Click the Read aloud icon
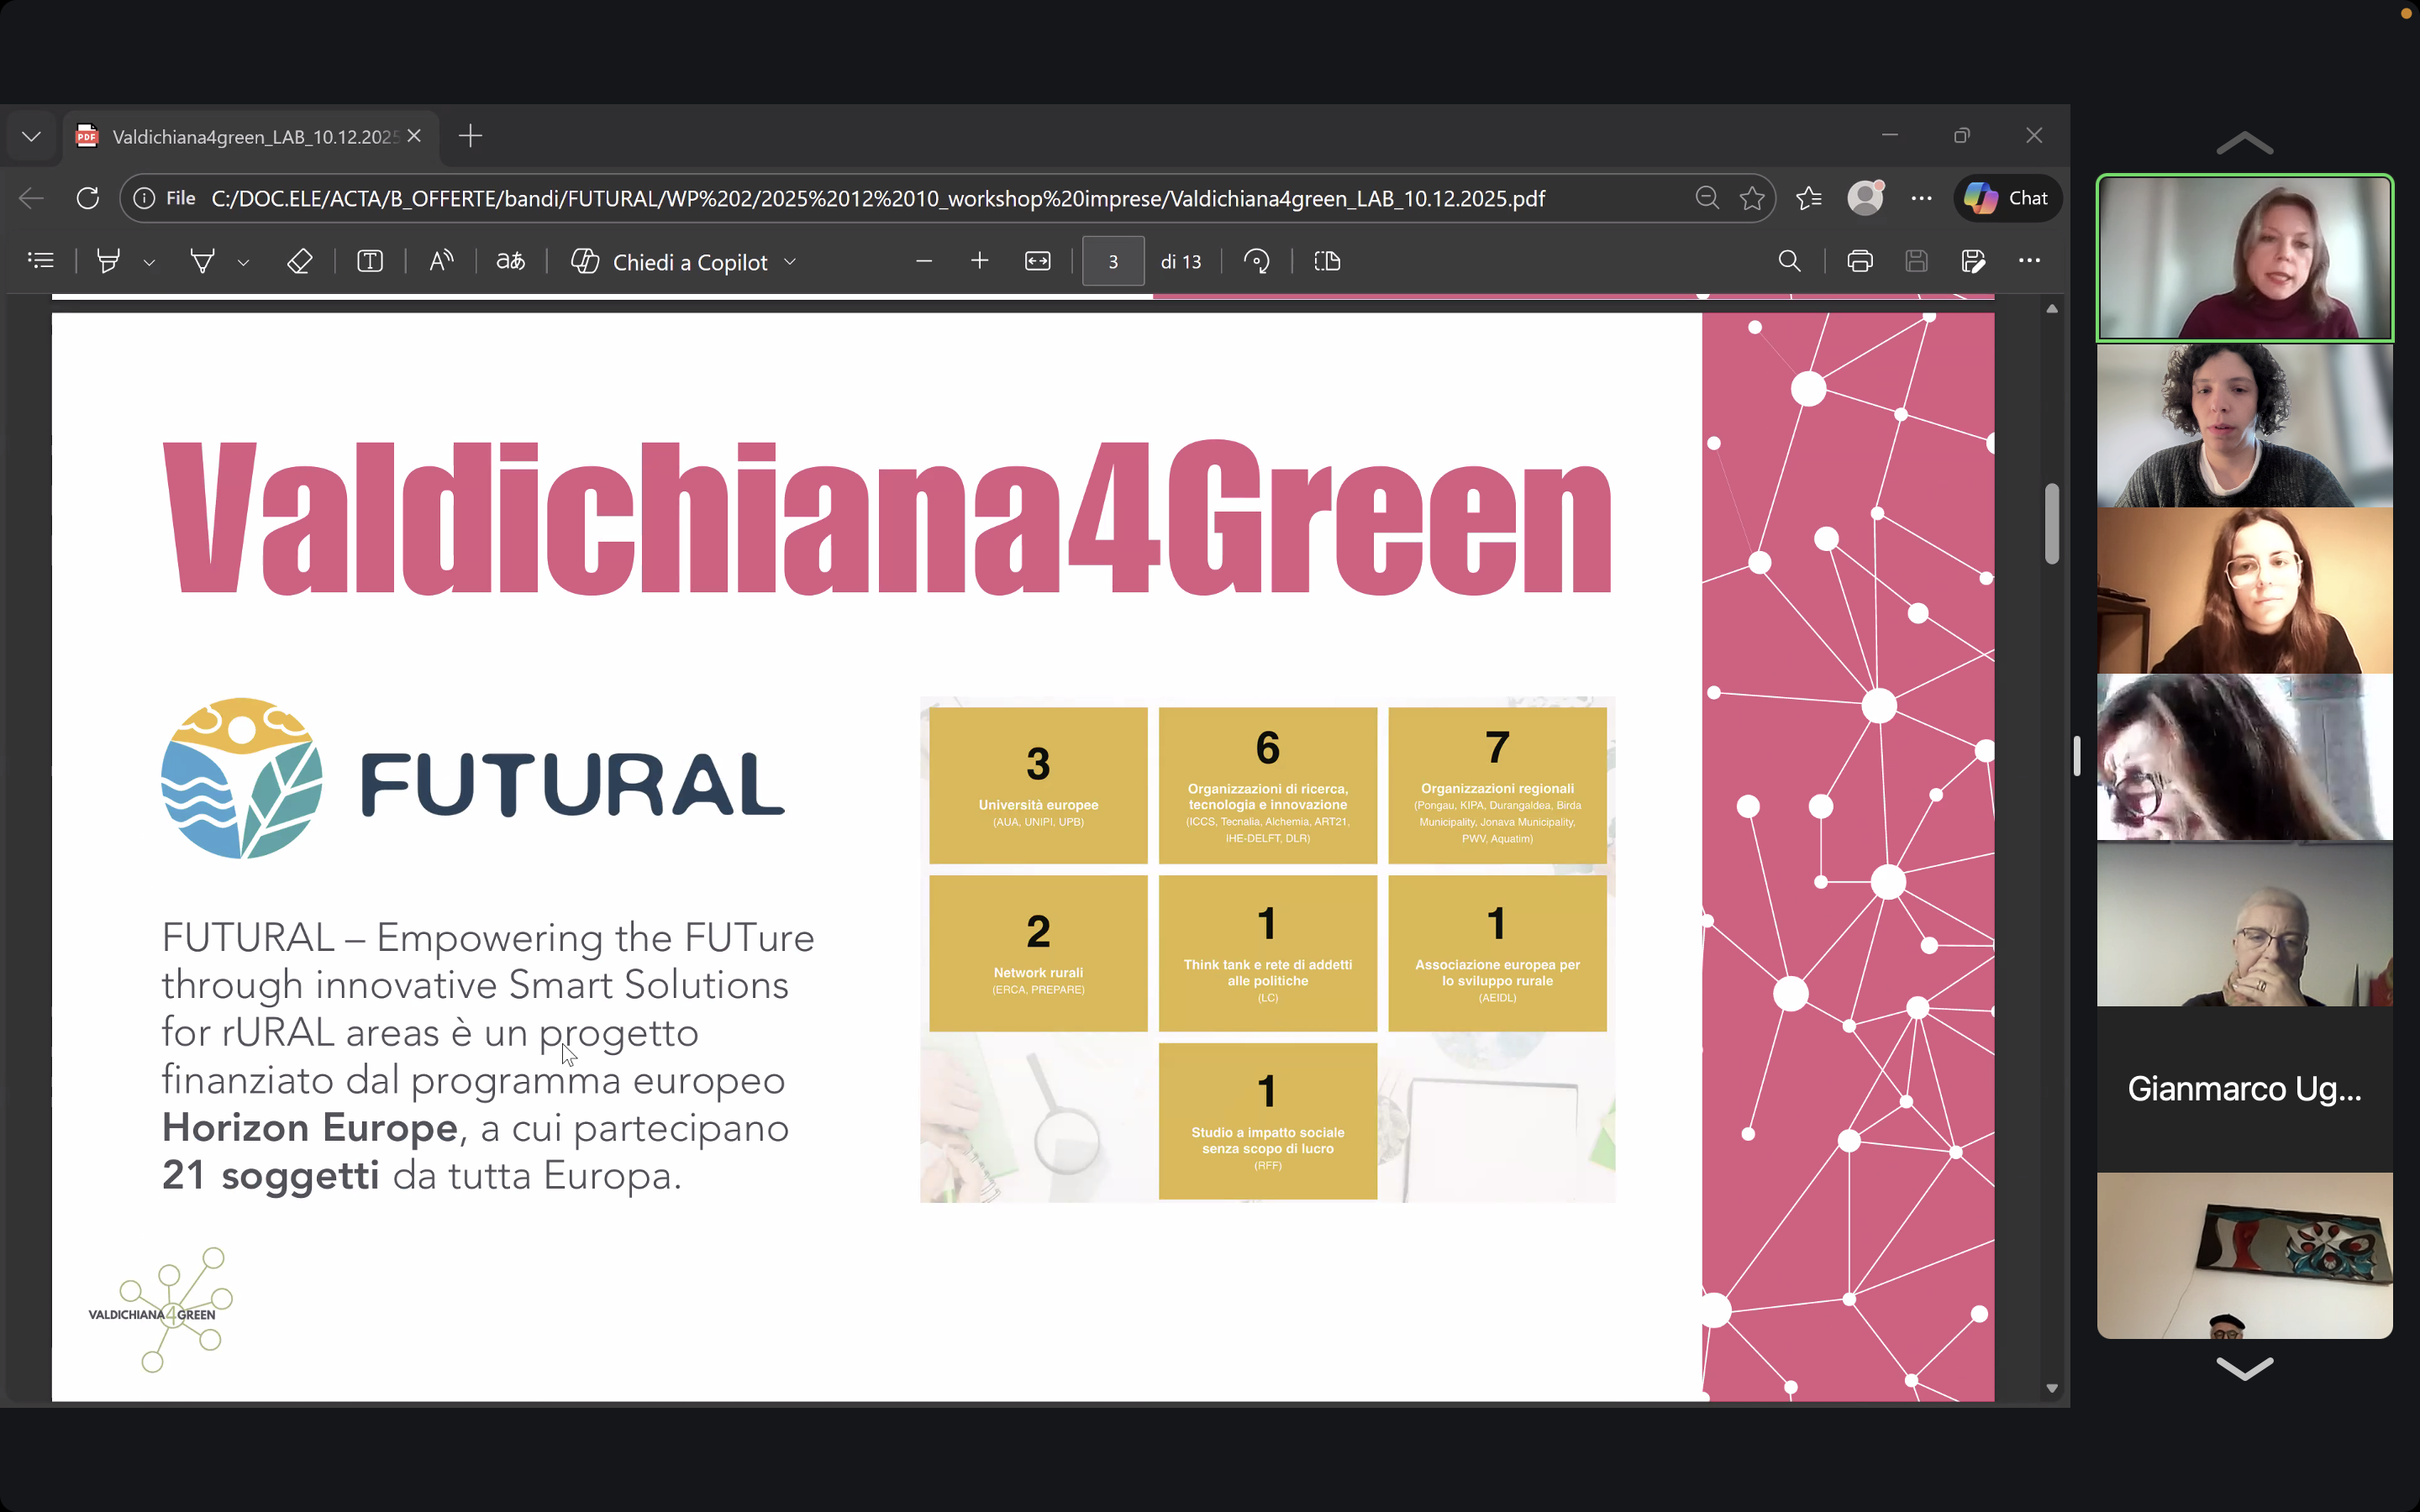The image size is (2420, 1512). click(441, 262)
